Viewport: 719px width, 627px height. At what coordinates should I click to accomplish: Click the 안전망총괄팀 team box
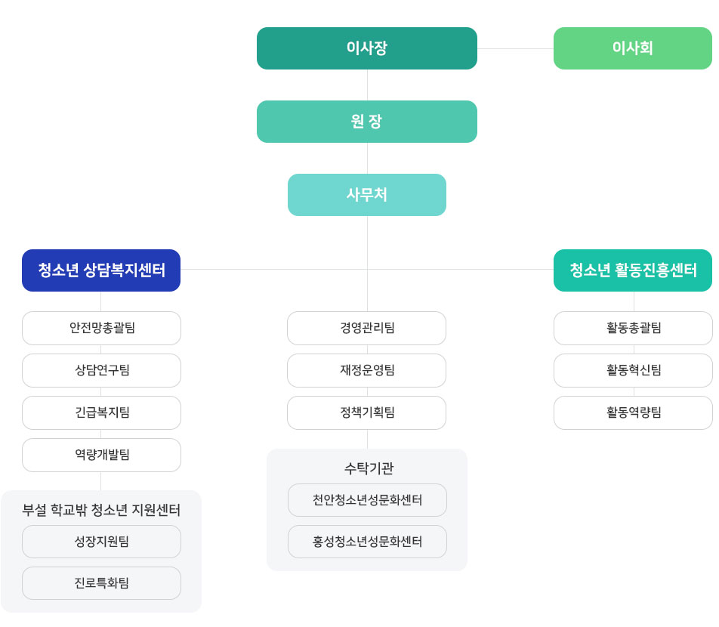point(101,328)
